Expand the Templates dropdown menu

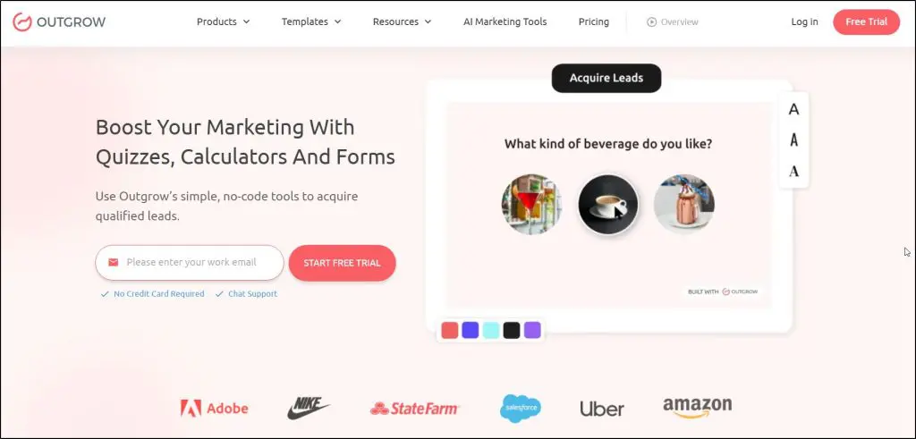click(311, 21)
